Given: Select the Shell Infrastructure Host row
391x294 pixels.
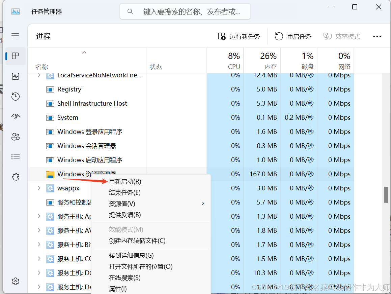Looking at the screenshot, I should pos(191,104).
